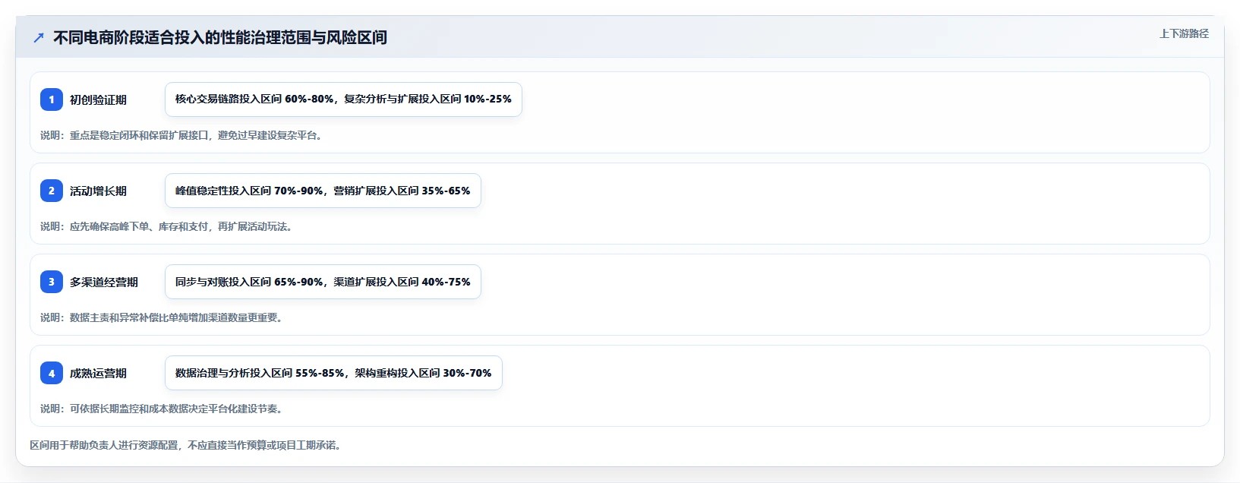Click the 同步与对账投入区间 65%-90% pill
Viewport: 1240px width, 483px height.
[x=323, y=282]
